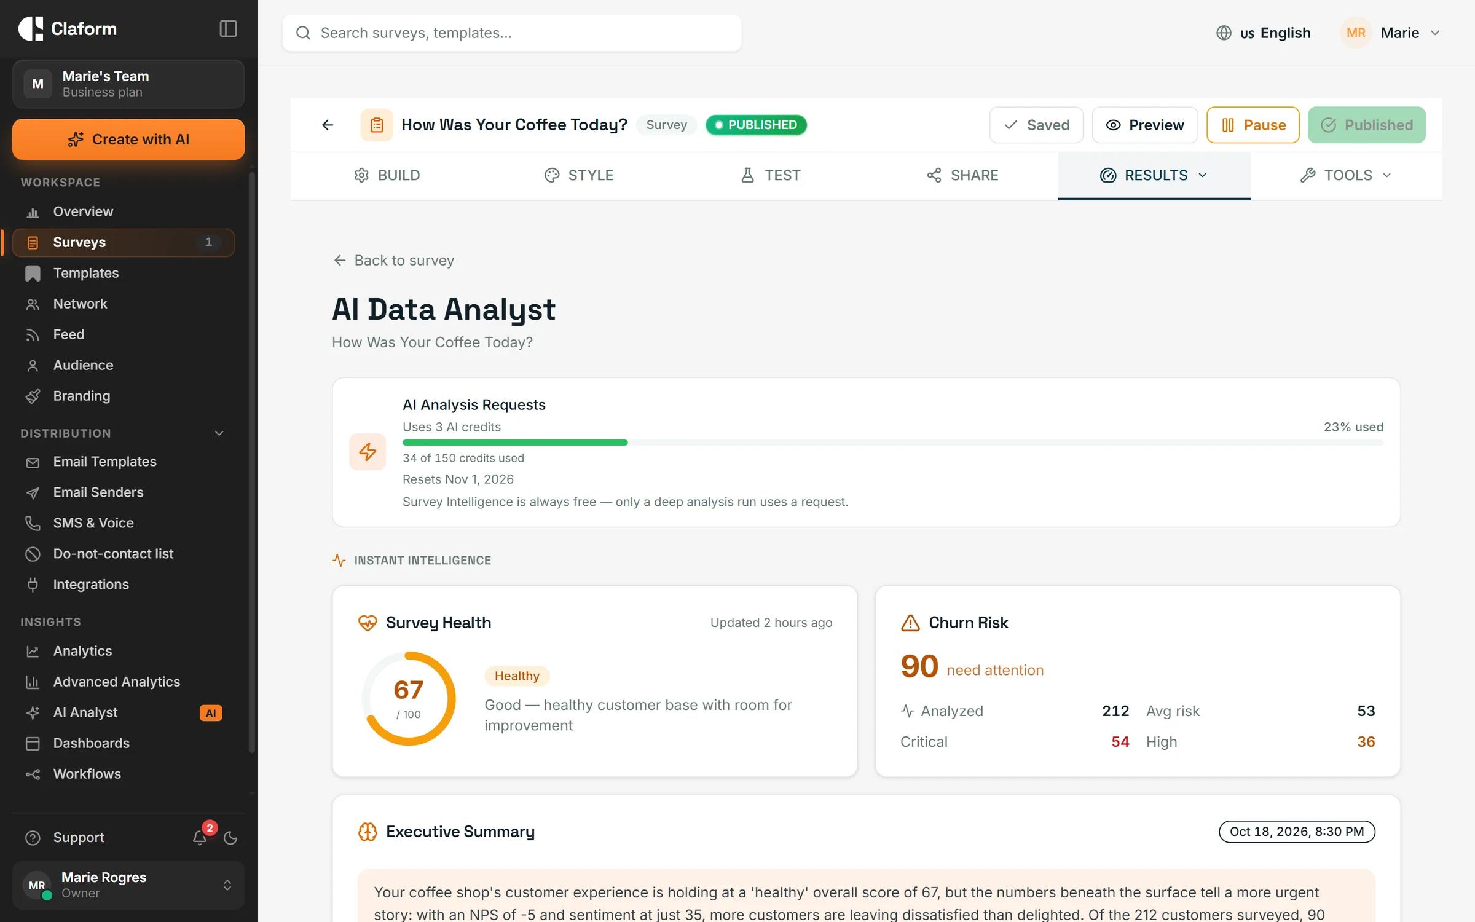Click the Preview button
The image size is (1475, 922).
click(1144, 125)
